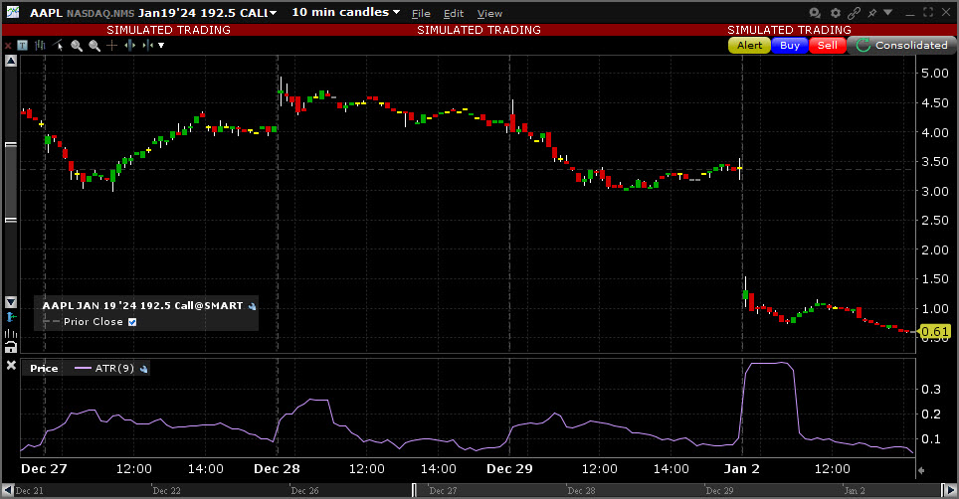Click vertical scroll down arrow on left
The image size is (959, 499).
pos(11,302)
